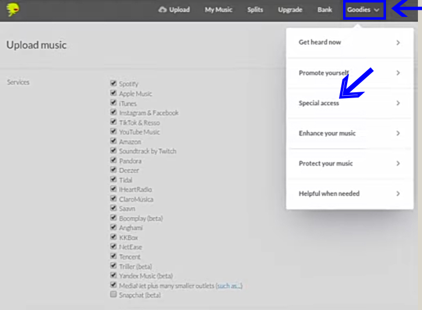Expand the Protect your music arrow

point(398,163)
